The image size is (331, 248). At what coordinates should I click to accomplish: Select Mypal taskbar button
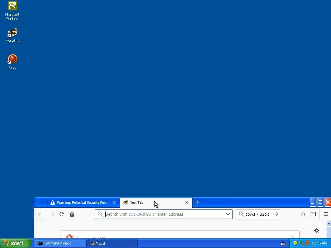click(112, 243)
